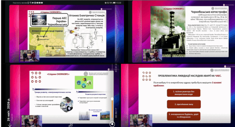
Task: Click the heading 'Атомна Електрична Станція'
Action: tap(87, 15)
